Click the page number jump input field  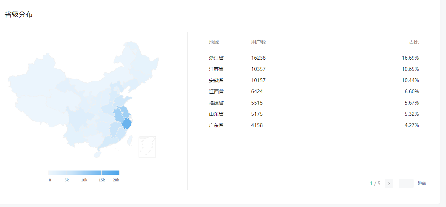coord(406,183)
